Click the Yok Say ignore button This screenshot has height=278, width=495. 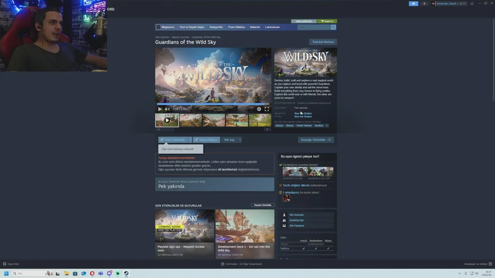click(229, 140)
